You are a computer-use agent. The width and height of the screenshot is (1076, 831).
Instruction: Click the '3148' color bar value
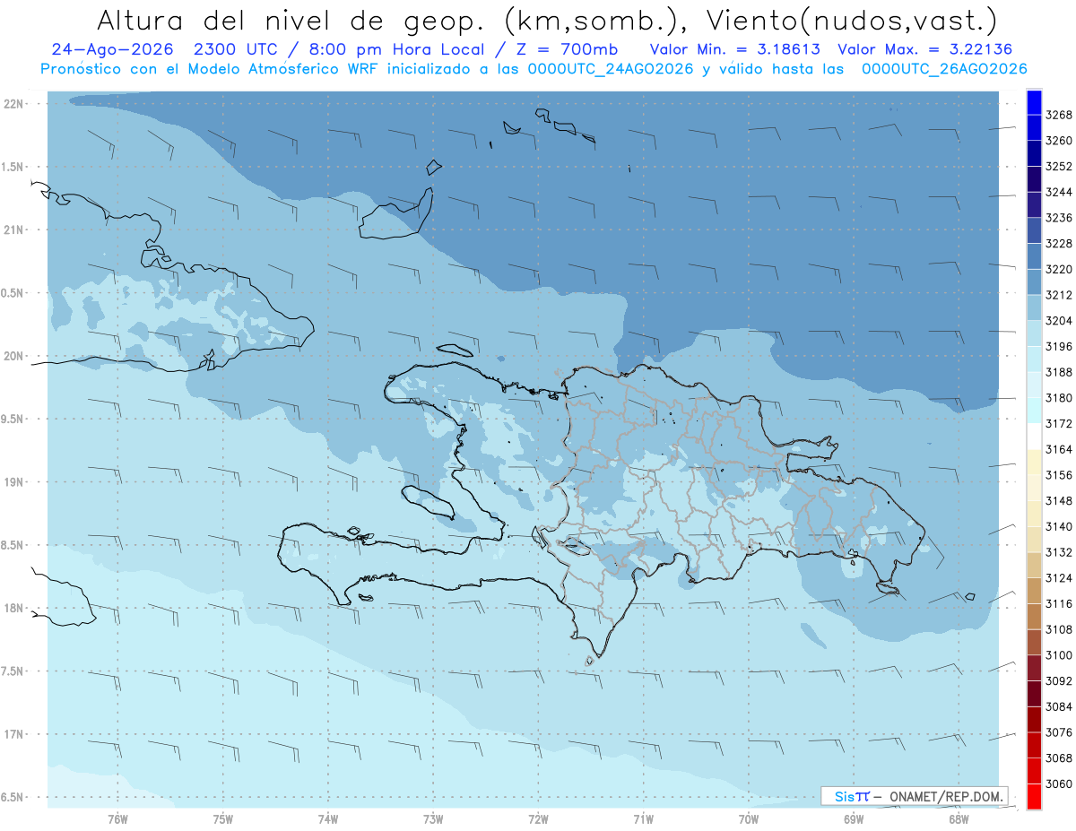tap(1059, 500)
